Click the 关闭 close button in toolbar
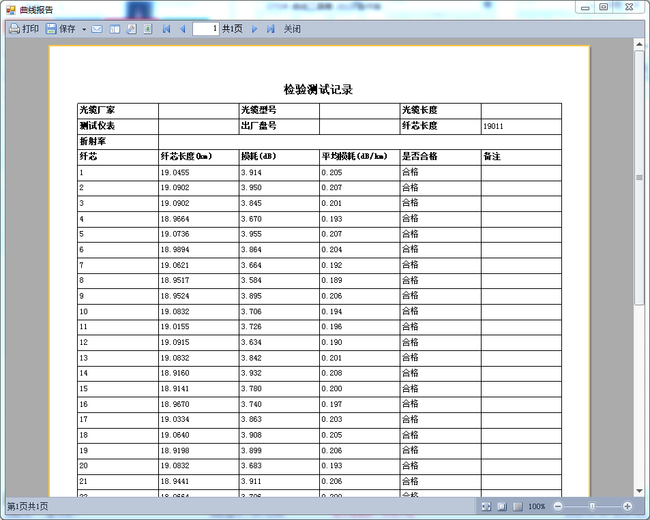650x520 pixels. tap(292, 29)
